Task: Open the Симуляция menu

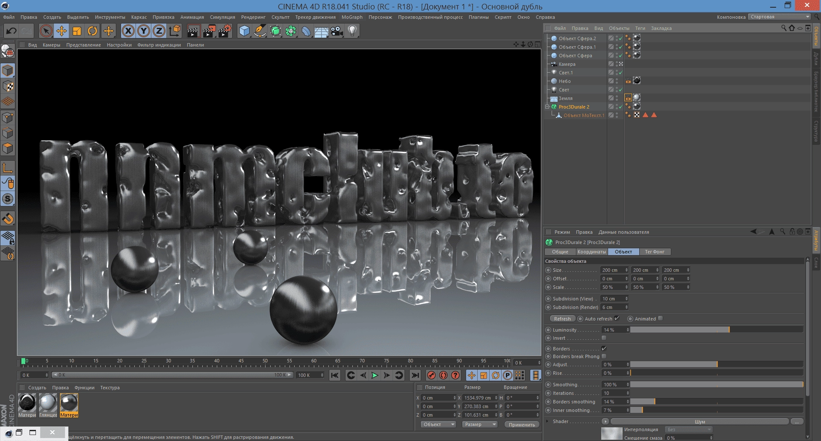Action: coord(222,17)
